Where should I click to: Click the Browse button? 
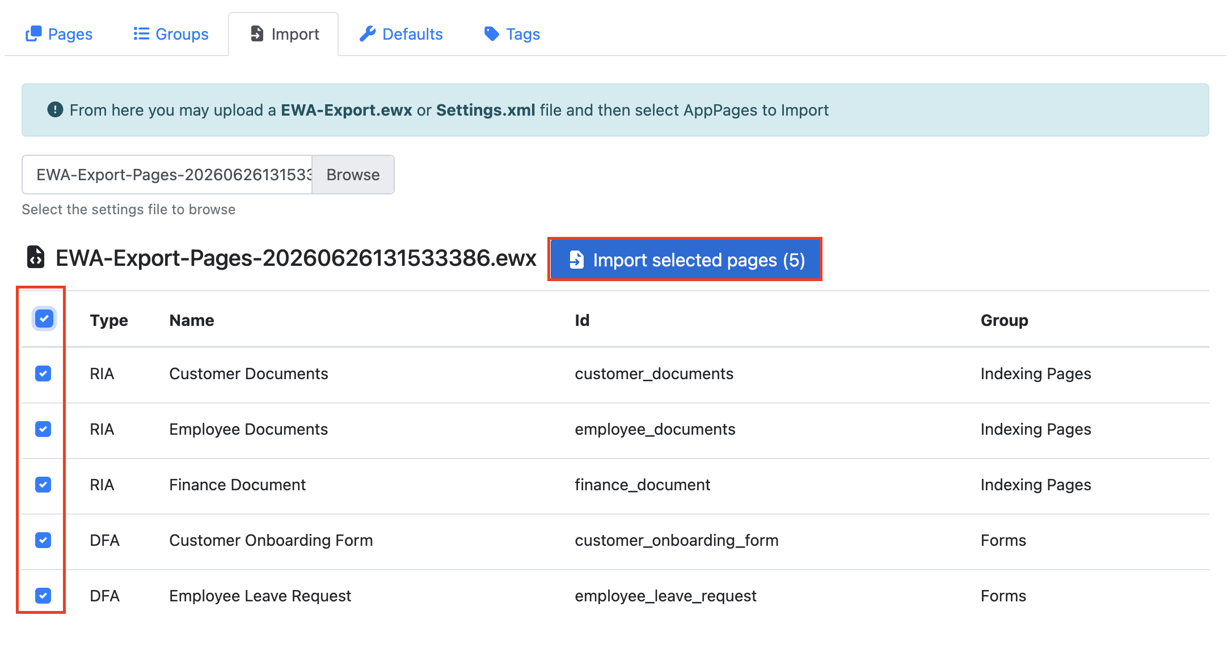(x=353, y=175)
